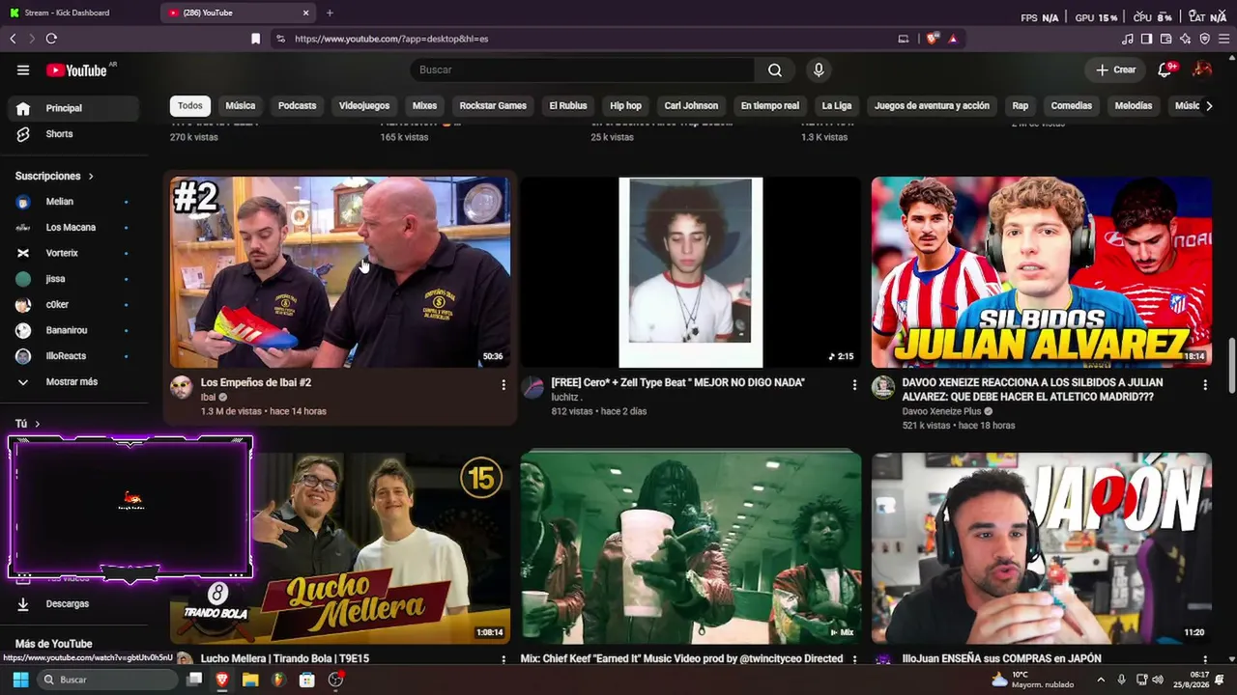This screenshot has height=695, width=1237.
Task: Go to Principal in the sidebar
Action: [73, 108]
